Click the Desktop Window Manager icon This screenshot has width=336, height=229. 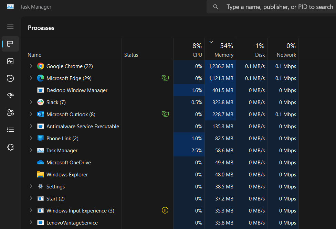(x=41, y=90)
